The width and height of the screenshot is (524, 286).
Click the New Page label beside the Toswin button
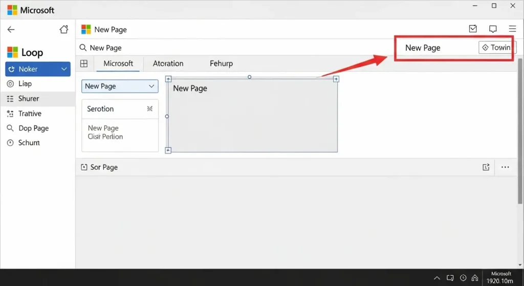[423, 48]
